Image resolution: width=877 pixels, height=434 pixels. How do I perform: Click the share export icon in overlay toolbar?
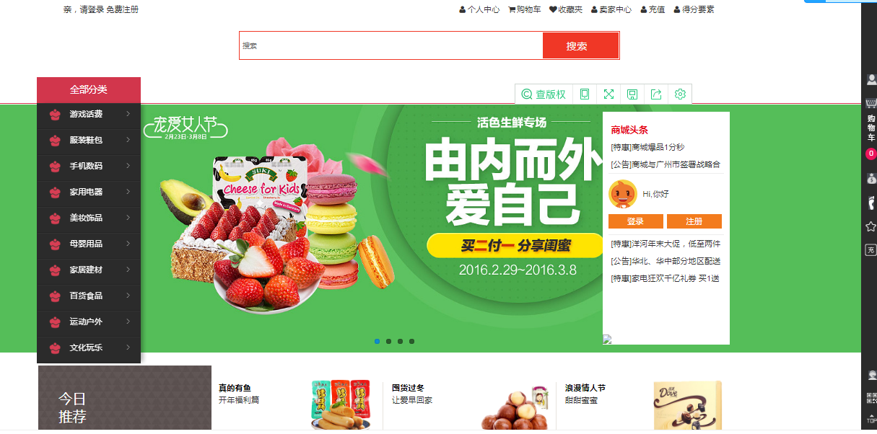point(656,94)
